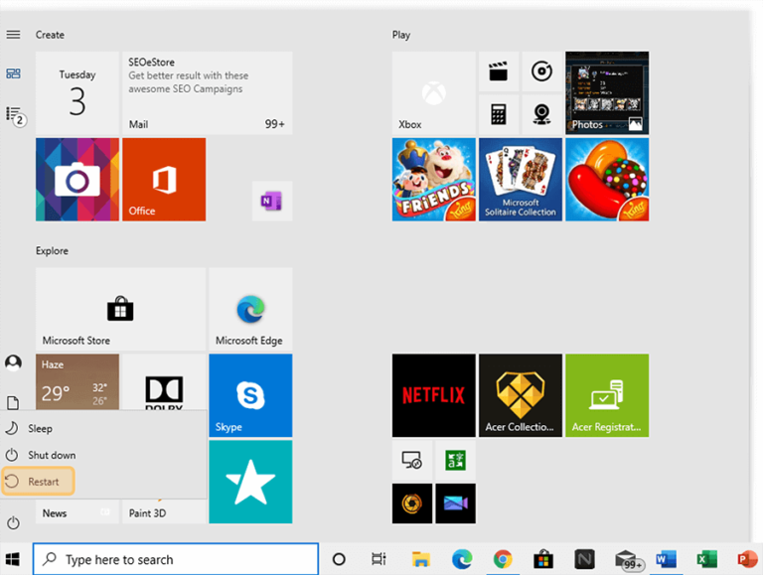Open the Acer Collection tile
The height and width of the screenshot is (575, 763).
click(x=521, y=395)
